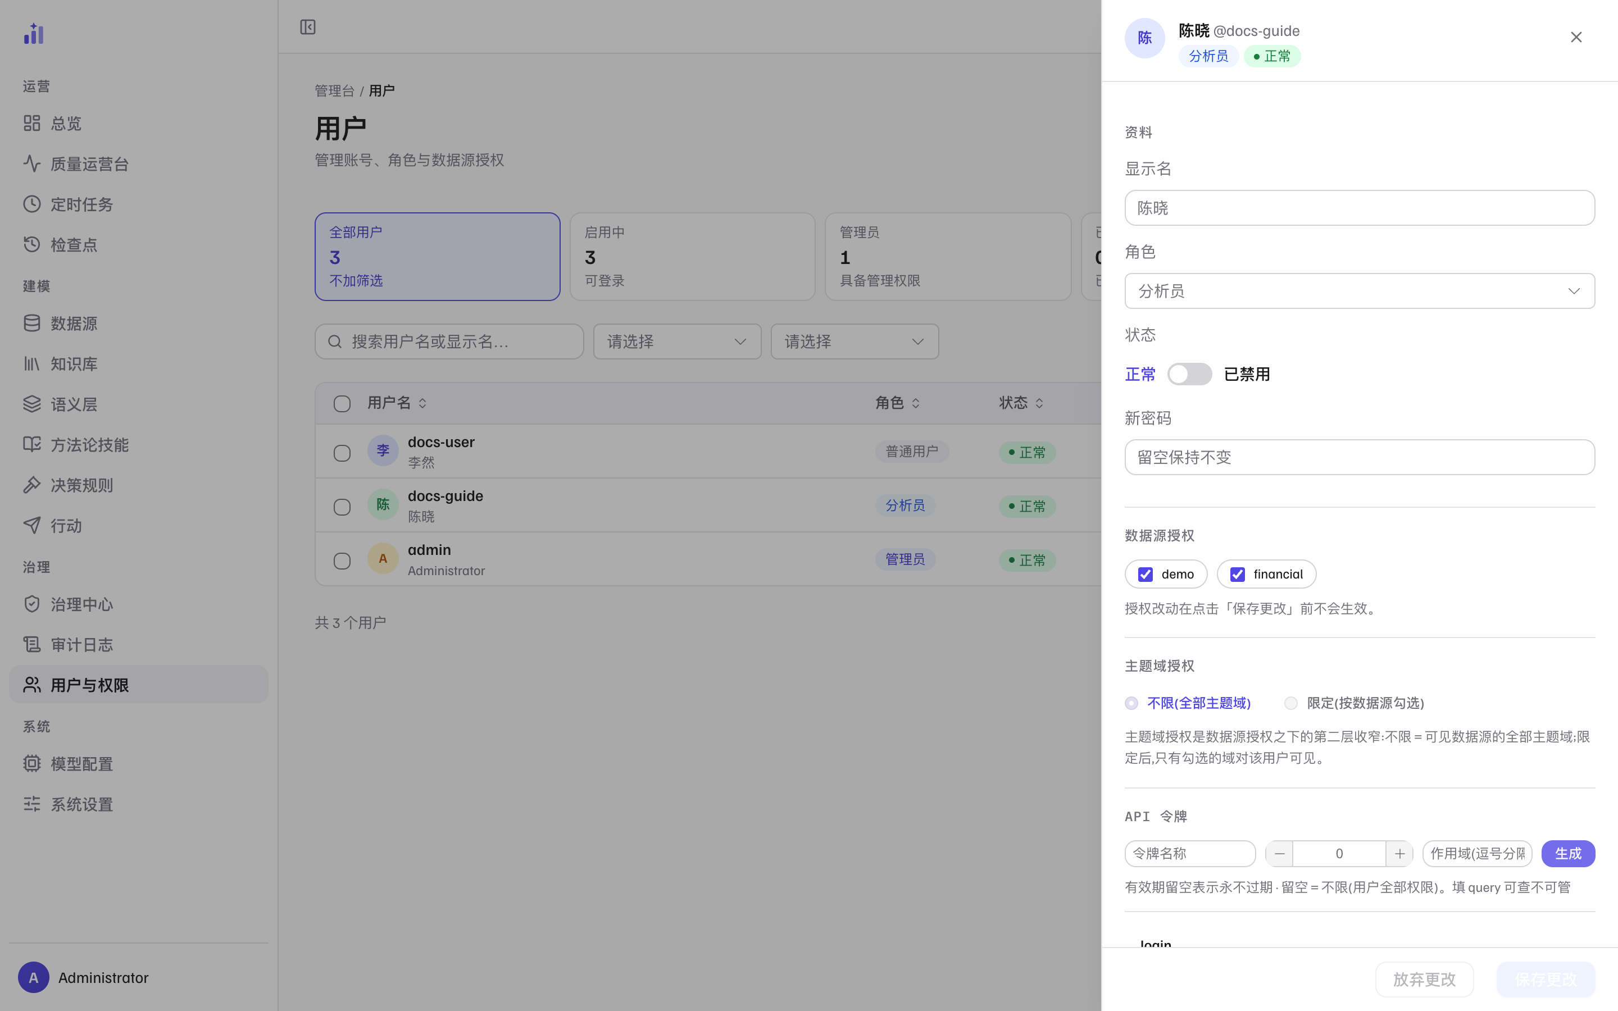Click the 生成 token button
The image size is (1618, 1011).
tap(1568, 854)
